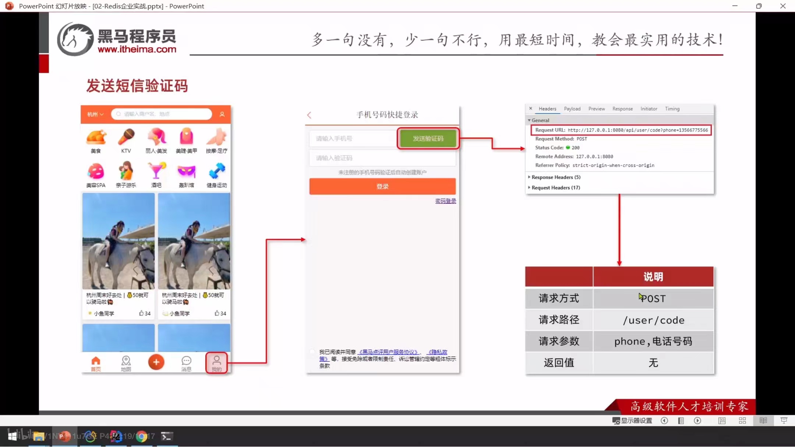Open slide sorter grid view
The image size is (795, 447).
point(742,421)
